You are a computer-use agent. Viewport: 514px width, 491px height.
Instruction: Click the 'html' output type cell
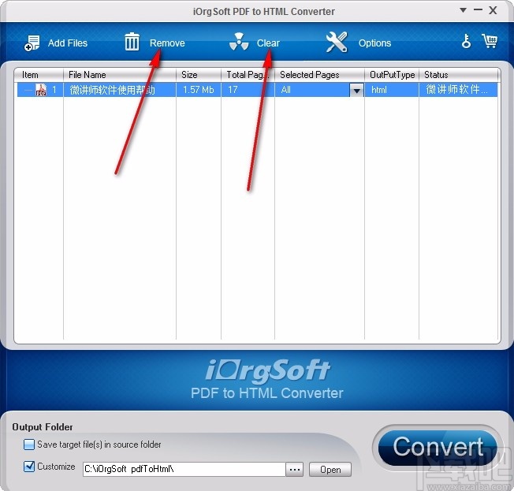pos(379,90)
